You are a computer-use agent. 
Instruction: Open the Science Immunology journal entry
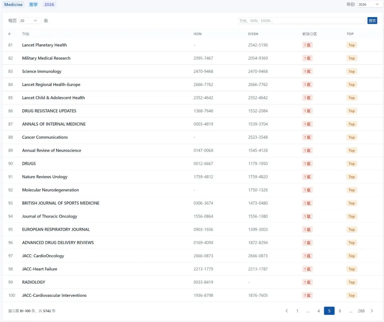[42, 71]
